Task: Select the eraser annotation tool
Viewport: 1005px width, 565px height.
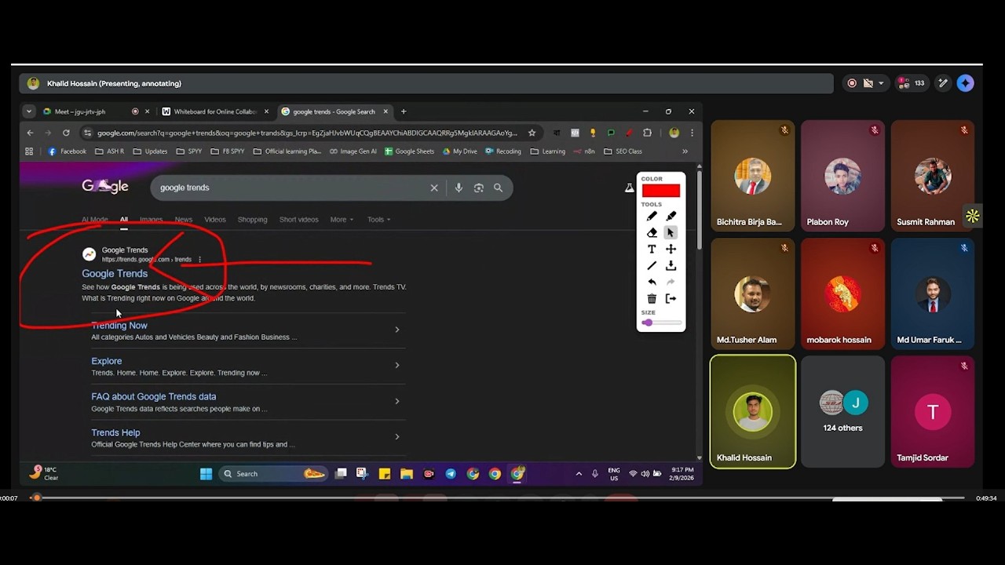Action: (652, 233)
